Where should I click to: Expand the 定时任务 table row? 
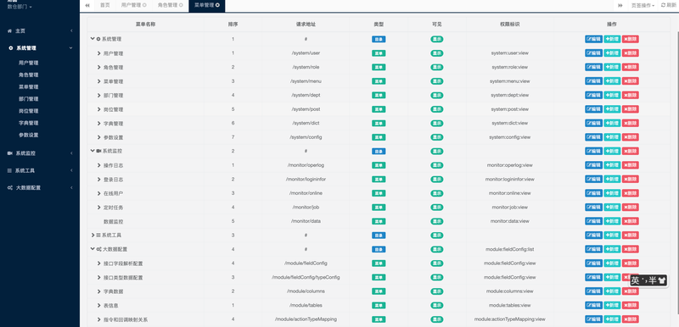tap(99, 208)
